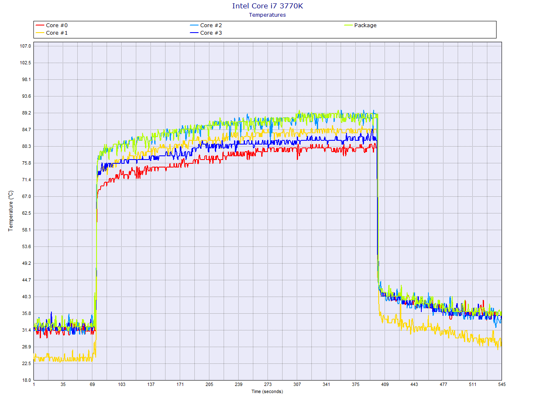Click the Package legend label
This screenshot has width=535, height=401.
pos(365,25)
